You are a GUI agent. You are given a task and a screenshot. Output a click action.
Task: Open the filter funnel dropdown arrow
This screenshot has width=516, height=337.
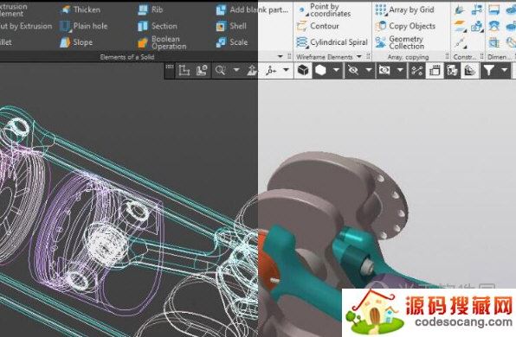[x=504, y=70]
